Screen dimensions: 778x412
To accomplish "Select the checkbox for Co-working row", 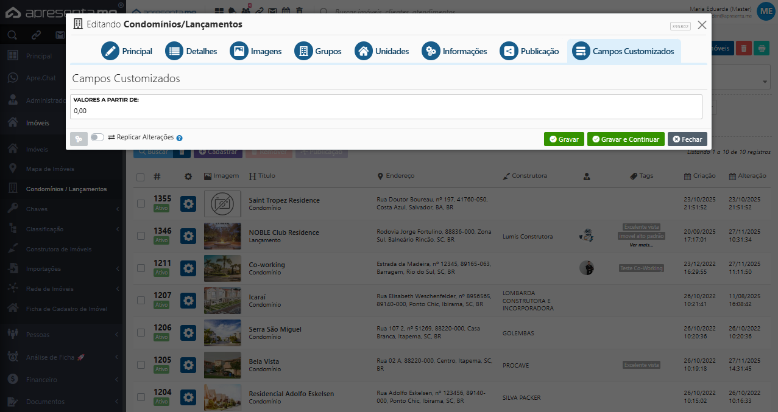I will (x=141, y=268).
